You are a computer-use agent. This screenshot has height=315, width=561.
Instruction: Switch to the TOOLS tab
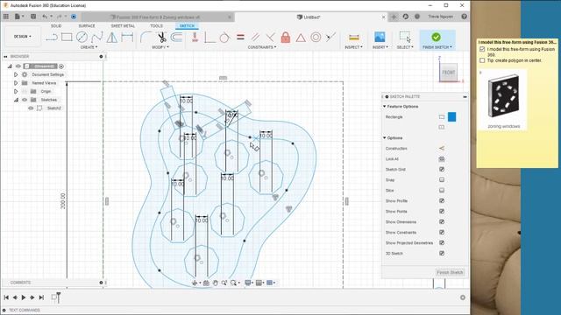[156, 26]
